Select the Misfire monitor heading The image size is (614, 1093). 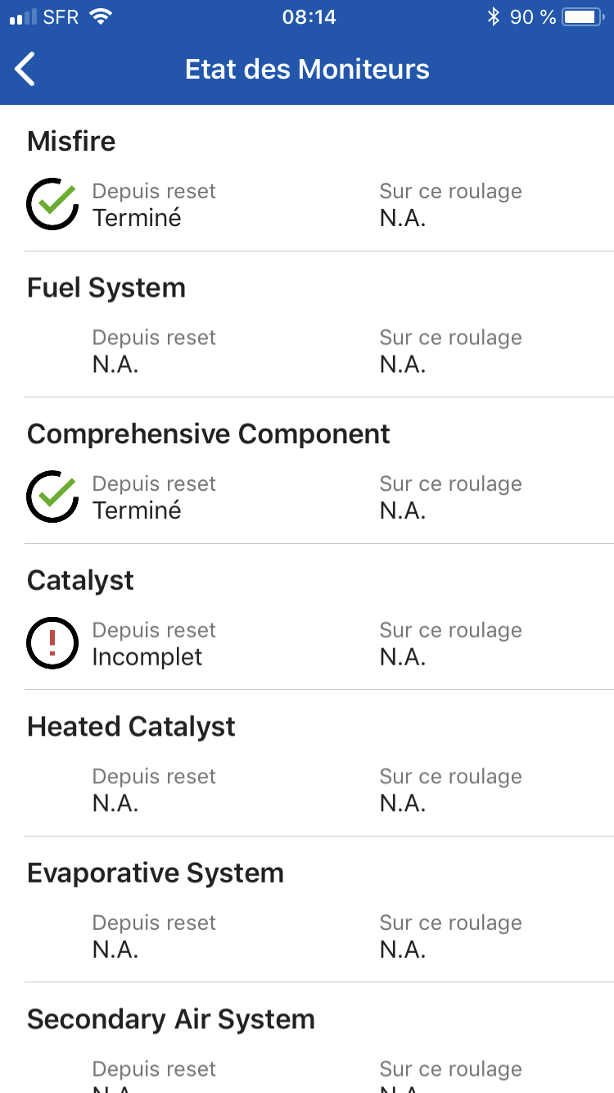71,141
